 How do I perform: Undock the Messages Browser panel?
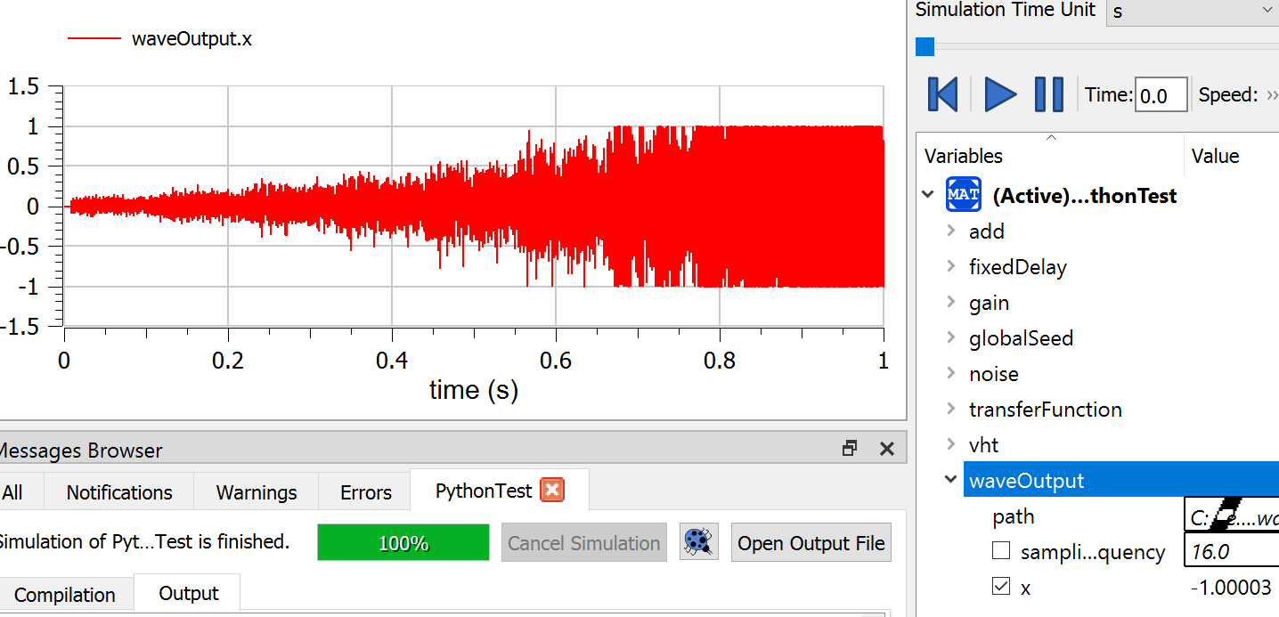(x=850, y=450)
